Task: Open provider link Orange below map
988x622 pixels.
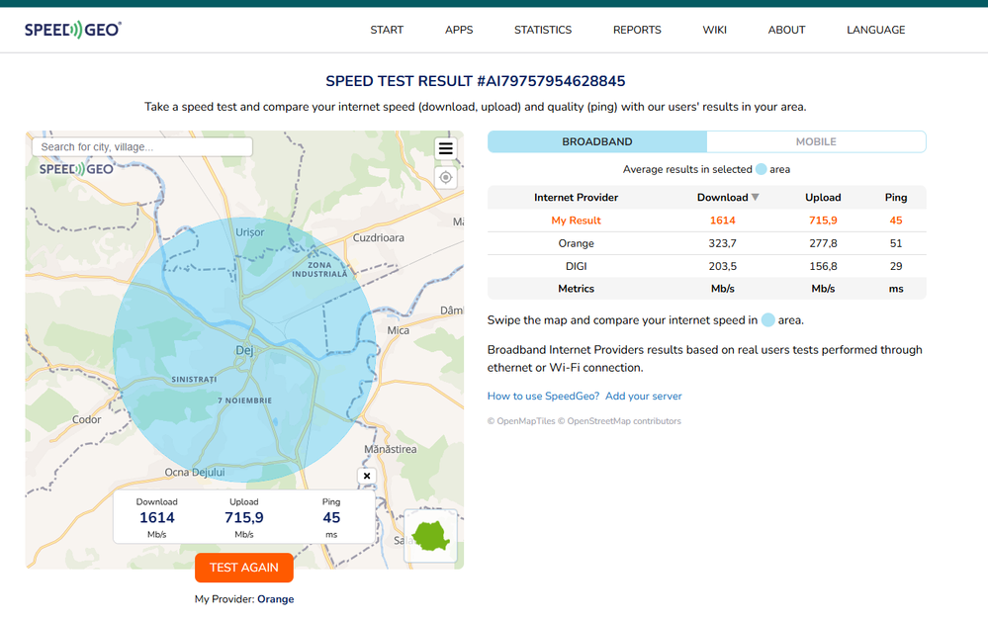Action: click(x=275, y=598)
